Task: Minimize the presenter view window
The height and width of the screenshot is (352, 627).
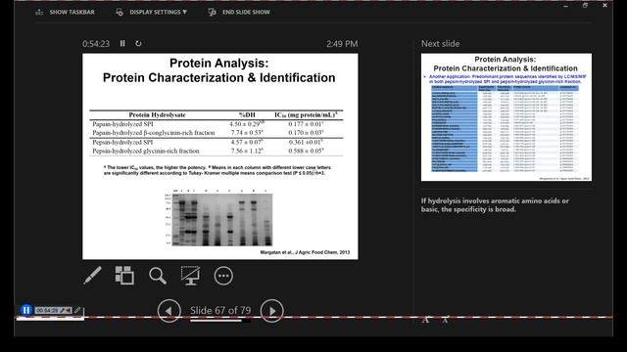Action: pos(566,6)
